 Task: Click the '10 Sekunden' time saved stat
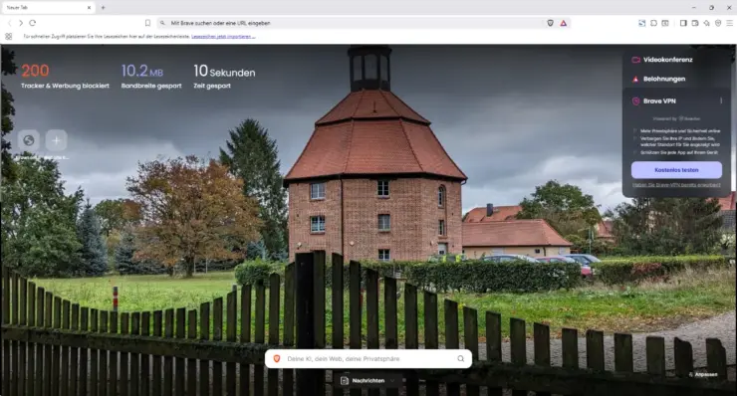pyautogui.click(x=224, y=71)
